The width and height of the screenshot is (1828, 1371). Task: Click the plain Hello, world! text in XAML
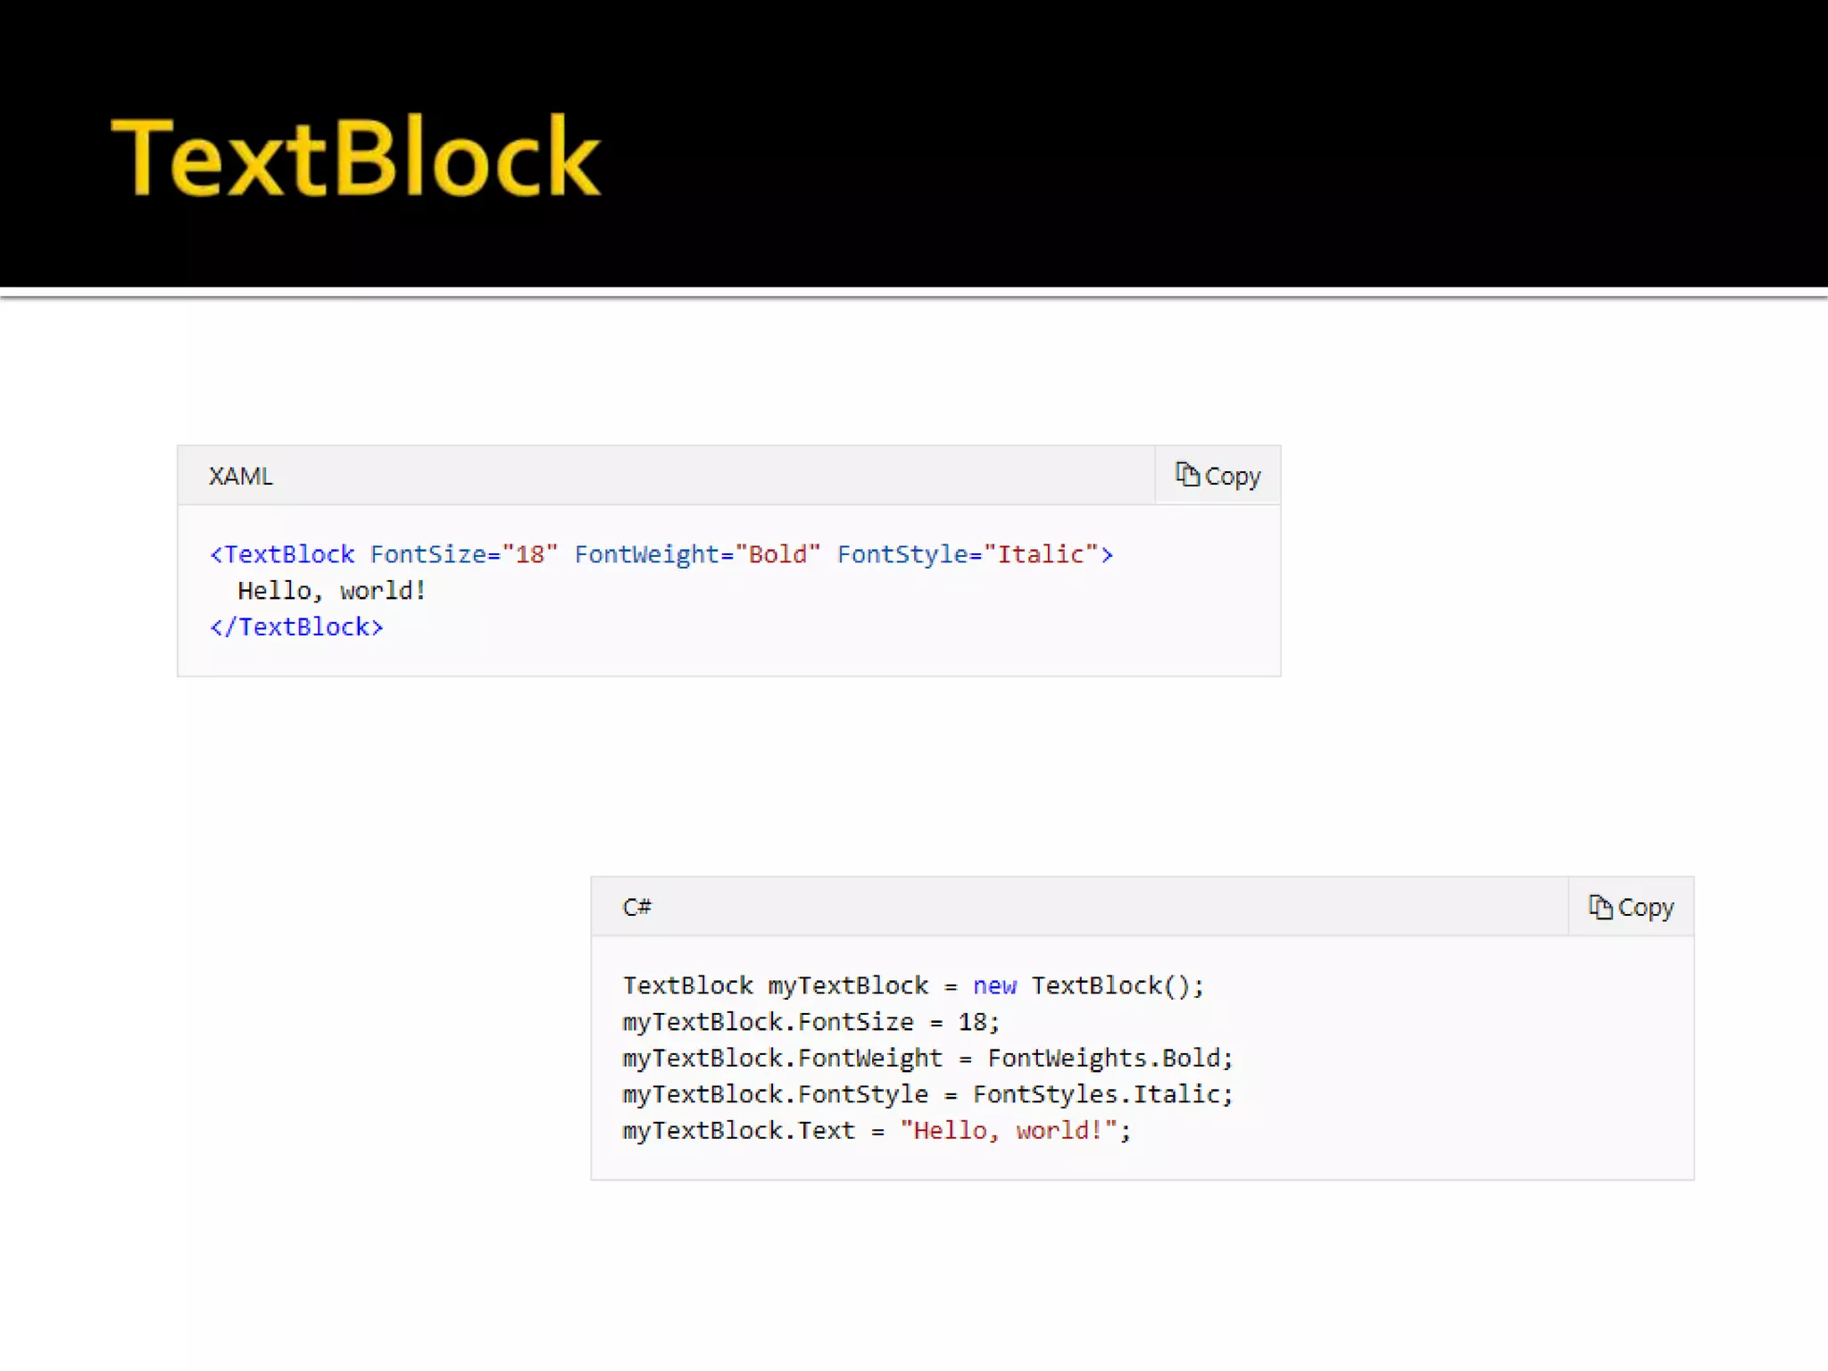(331, 591)
